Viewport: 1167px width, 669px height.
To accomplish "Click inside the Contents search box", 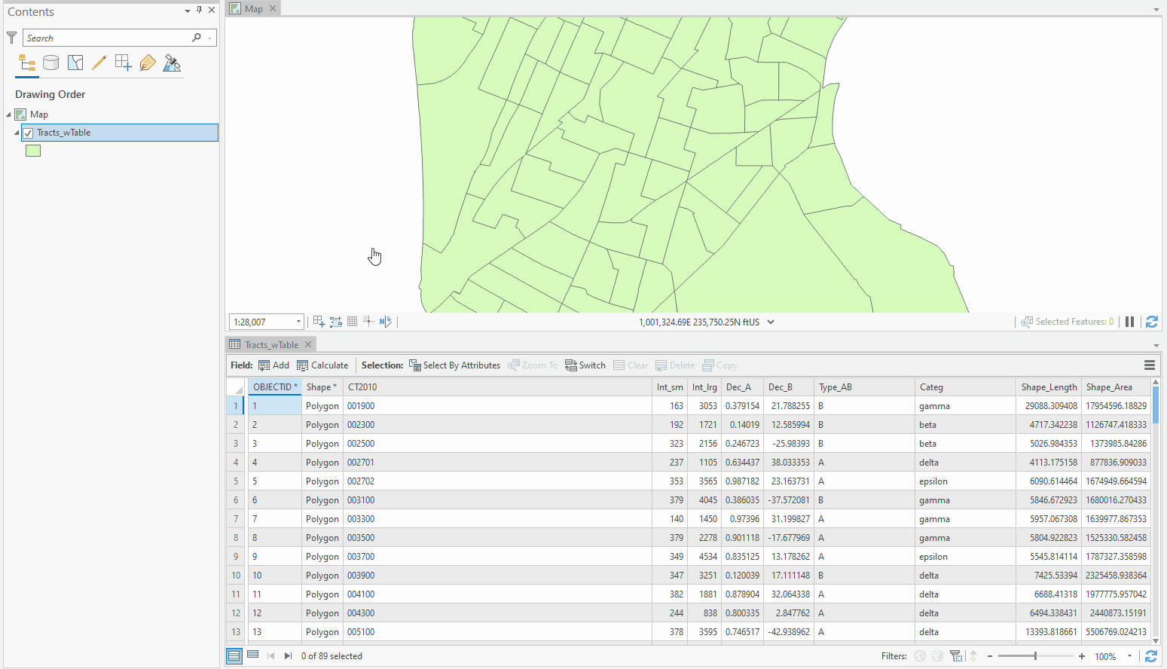I will pyautogui.click(x=105, y=37).
